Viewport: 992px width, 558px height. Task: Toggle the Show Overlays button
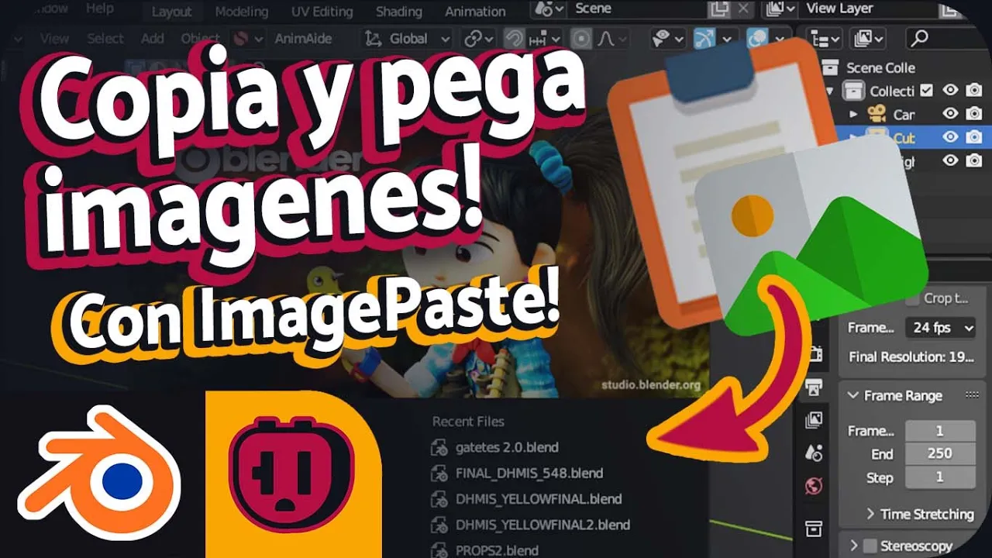pos(757,38)
